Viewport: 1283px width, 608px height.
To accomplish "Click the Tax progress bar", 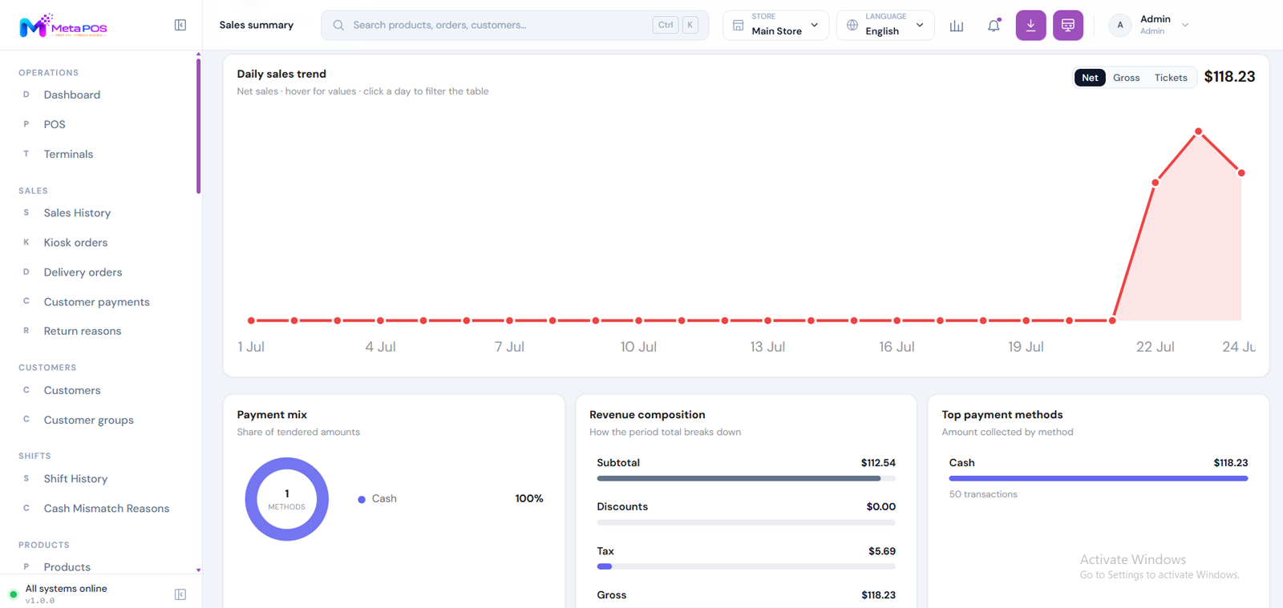I will point(746,566).
